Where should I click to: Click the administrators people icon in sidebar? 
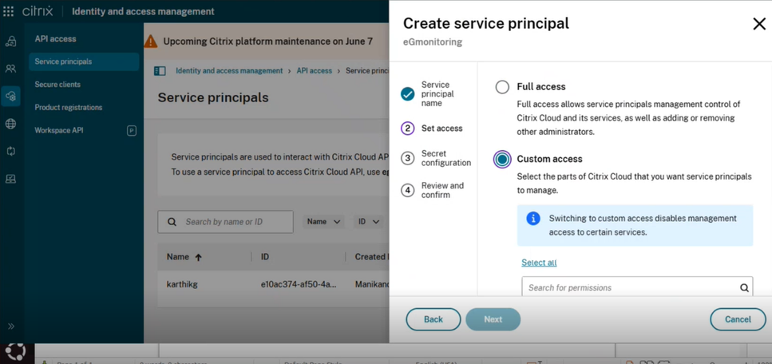[10, 69]
